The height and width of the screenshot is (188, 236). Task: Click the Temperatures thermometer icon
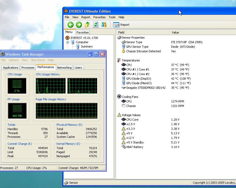coord(119,60)
